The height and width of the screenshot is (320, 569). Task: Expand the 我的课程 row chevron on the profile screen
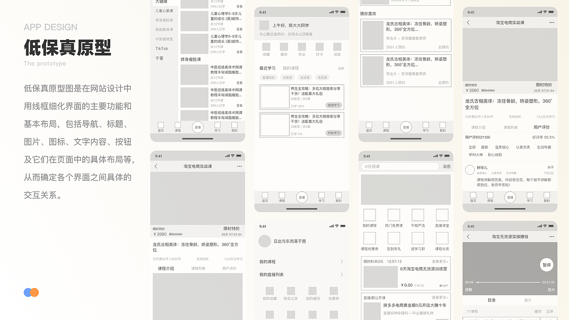point(341,262)
